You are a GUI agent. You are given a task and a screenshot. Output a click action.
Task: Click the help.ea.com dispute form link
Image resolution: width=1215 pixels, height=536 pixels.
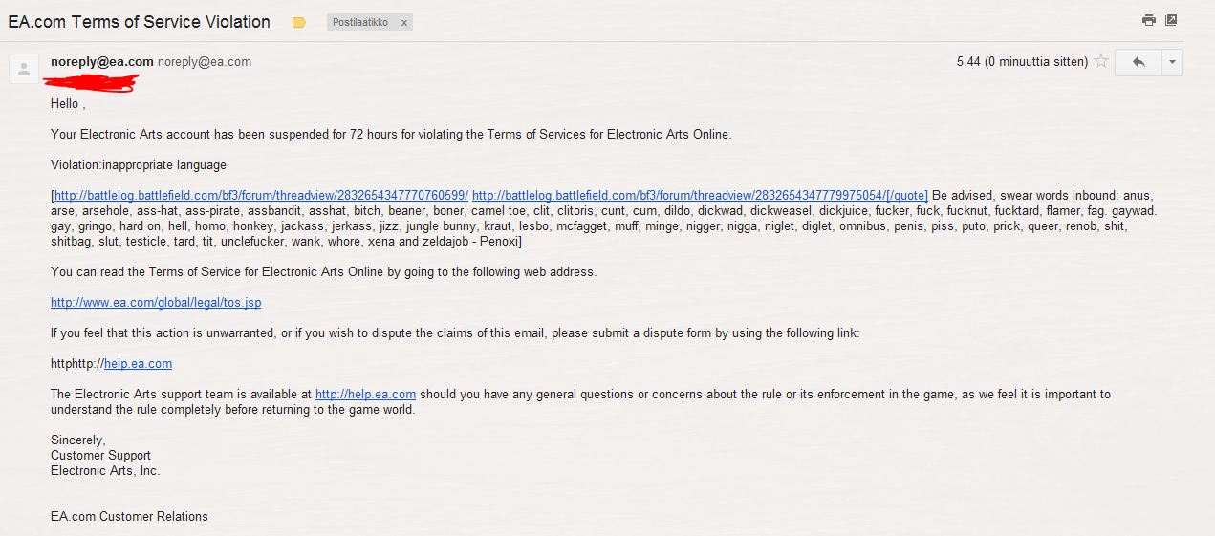point(138,364)
